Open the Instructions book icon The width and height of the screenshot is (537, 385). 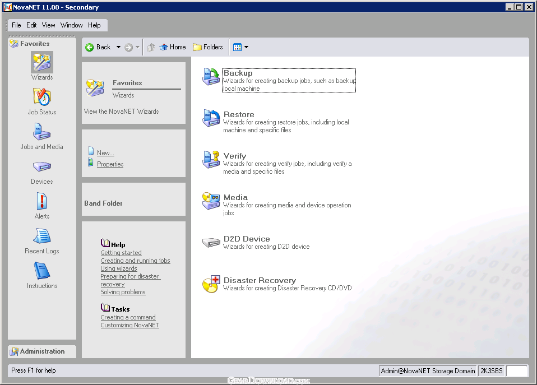(42, 271)
